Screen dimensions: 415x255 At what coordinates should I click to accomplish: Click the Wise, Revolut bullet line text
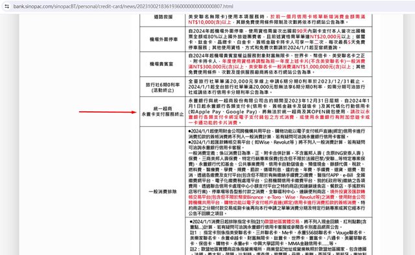[x=277, y=145]
